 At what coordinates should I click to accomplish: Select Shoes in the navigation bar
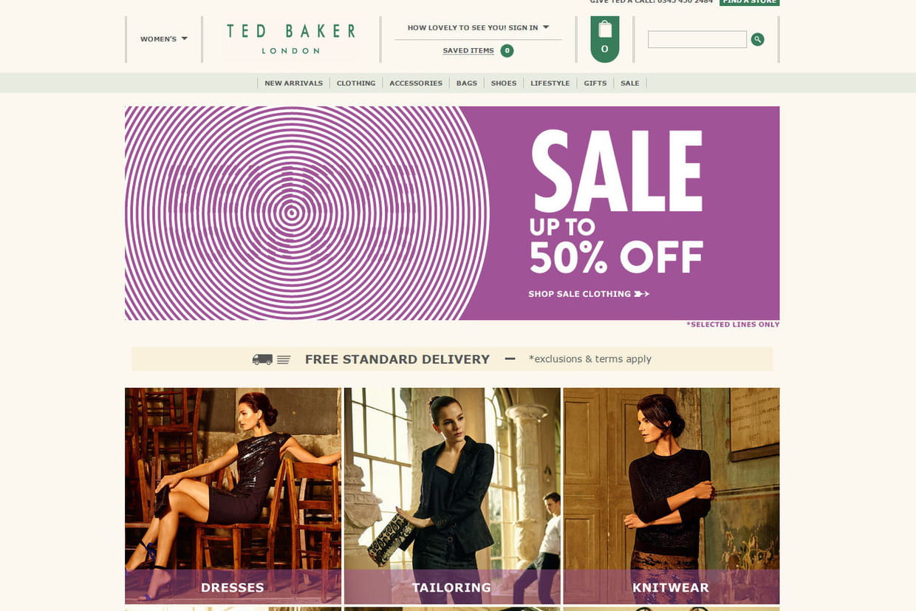pyautogui.click(x=504, y=83)
